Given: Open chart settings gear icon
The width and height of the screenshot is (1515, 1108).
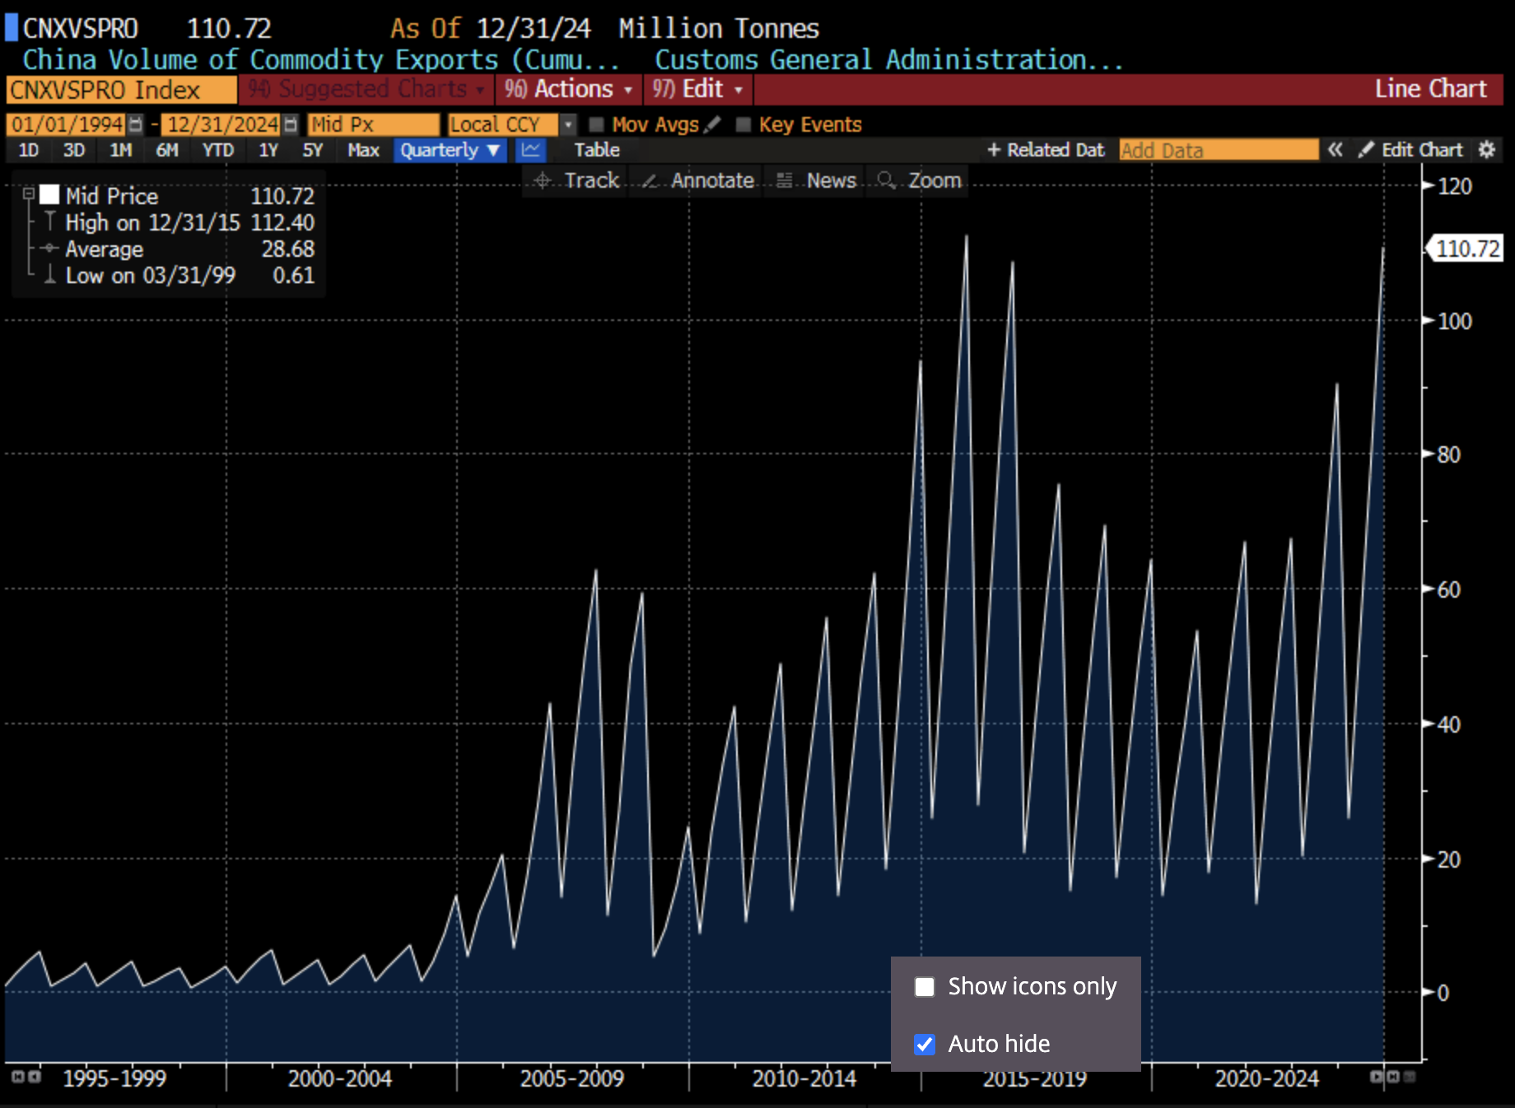Looking at the screenshot, I should [x=1486, y=150].
